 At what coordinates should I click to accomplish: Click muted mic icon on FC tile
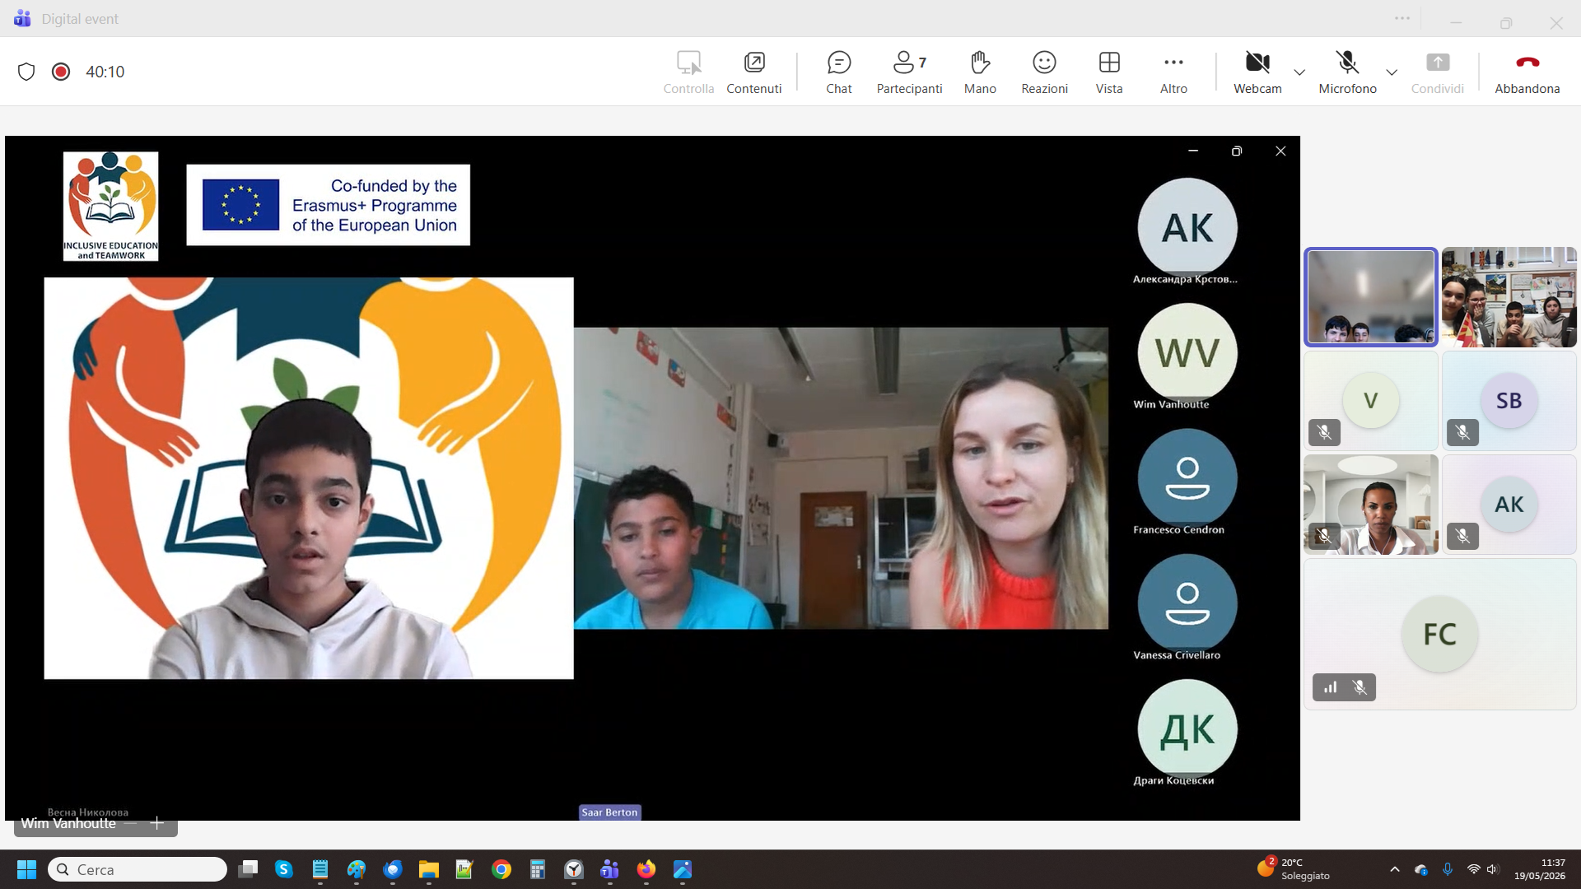point(1359,687)
